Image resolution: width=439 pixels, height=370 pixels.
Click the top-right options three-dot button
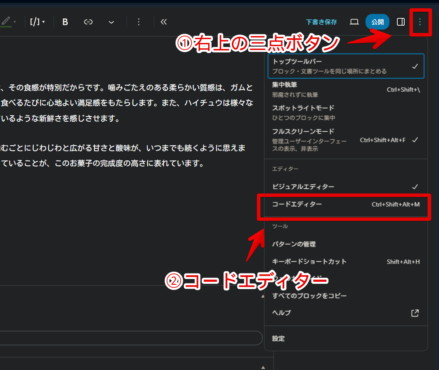[x=420, y=22]
